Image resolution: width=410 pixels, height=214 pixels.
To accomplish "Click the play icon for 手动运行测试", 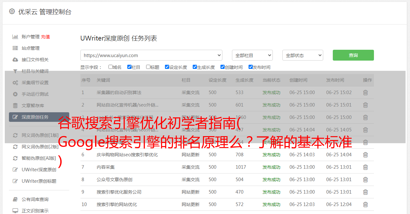I will pyautogui.click(x=15, y=94).
